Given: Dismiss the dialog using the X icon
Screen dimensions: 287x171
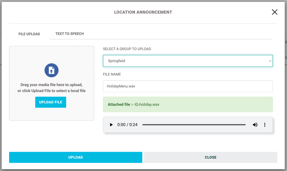Looking at the screenshot, I should [x=275, y=12].
